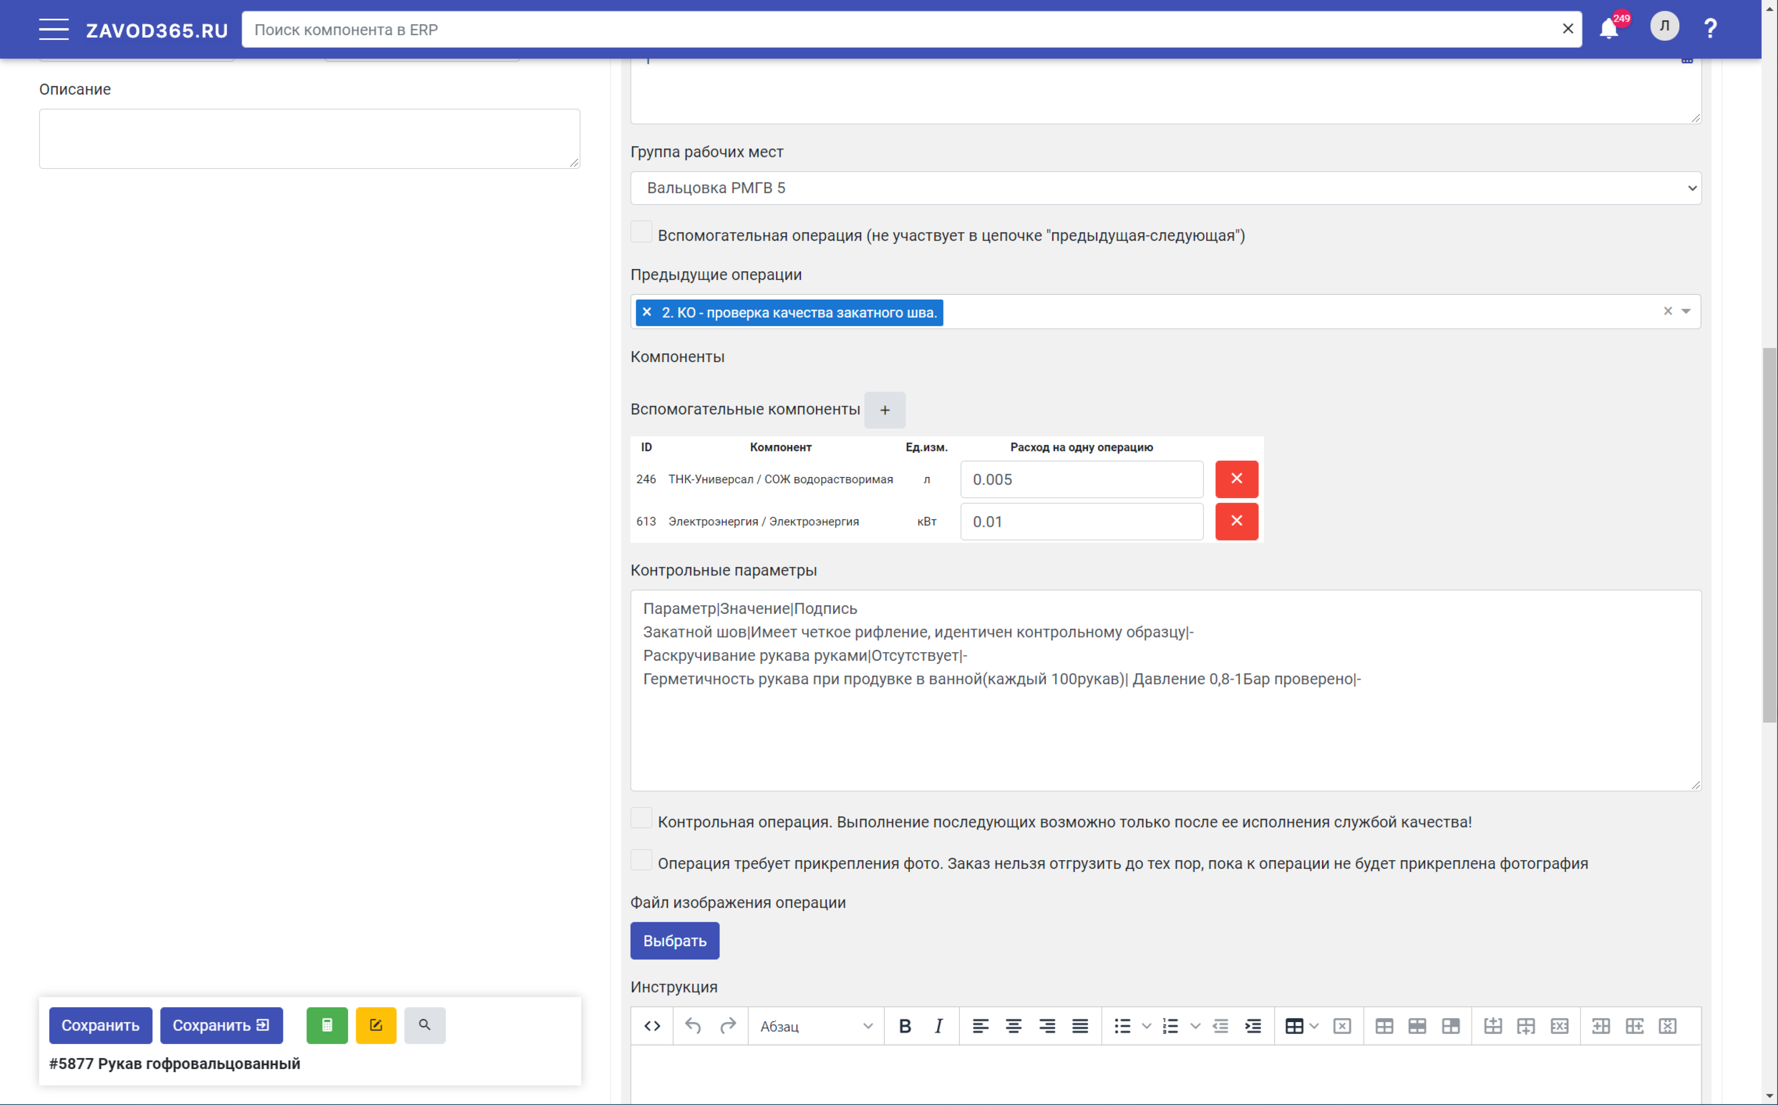Tick the photo attachment required checkbox

point(641,860)
